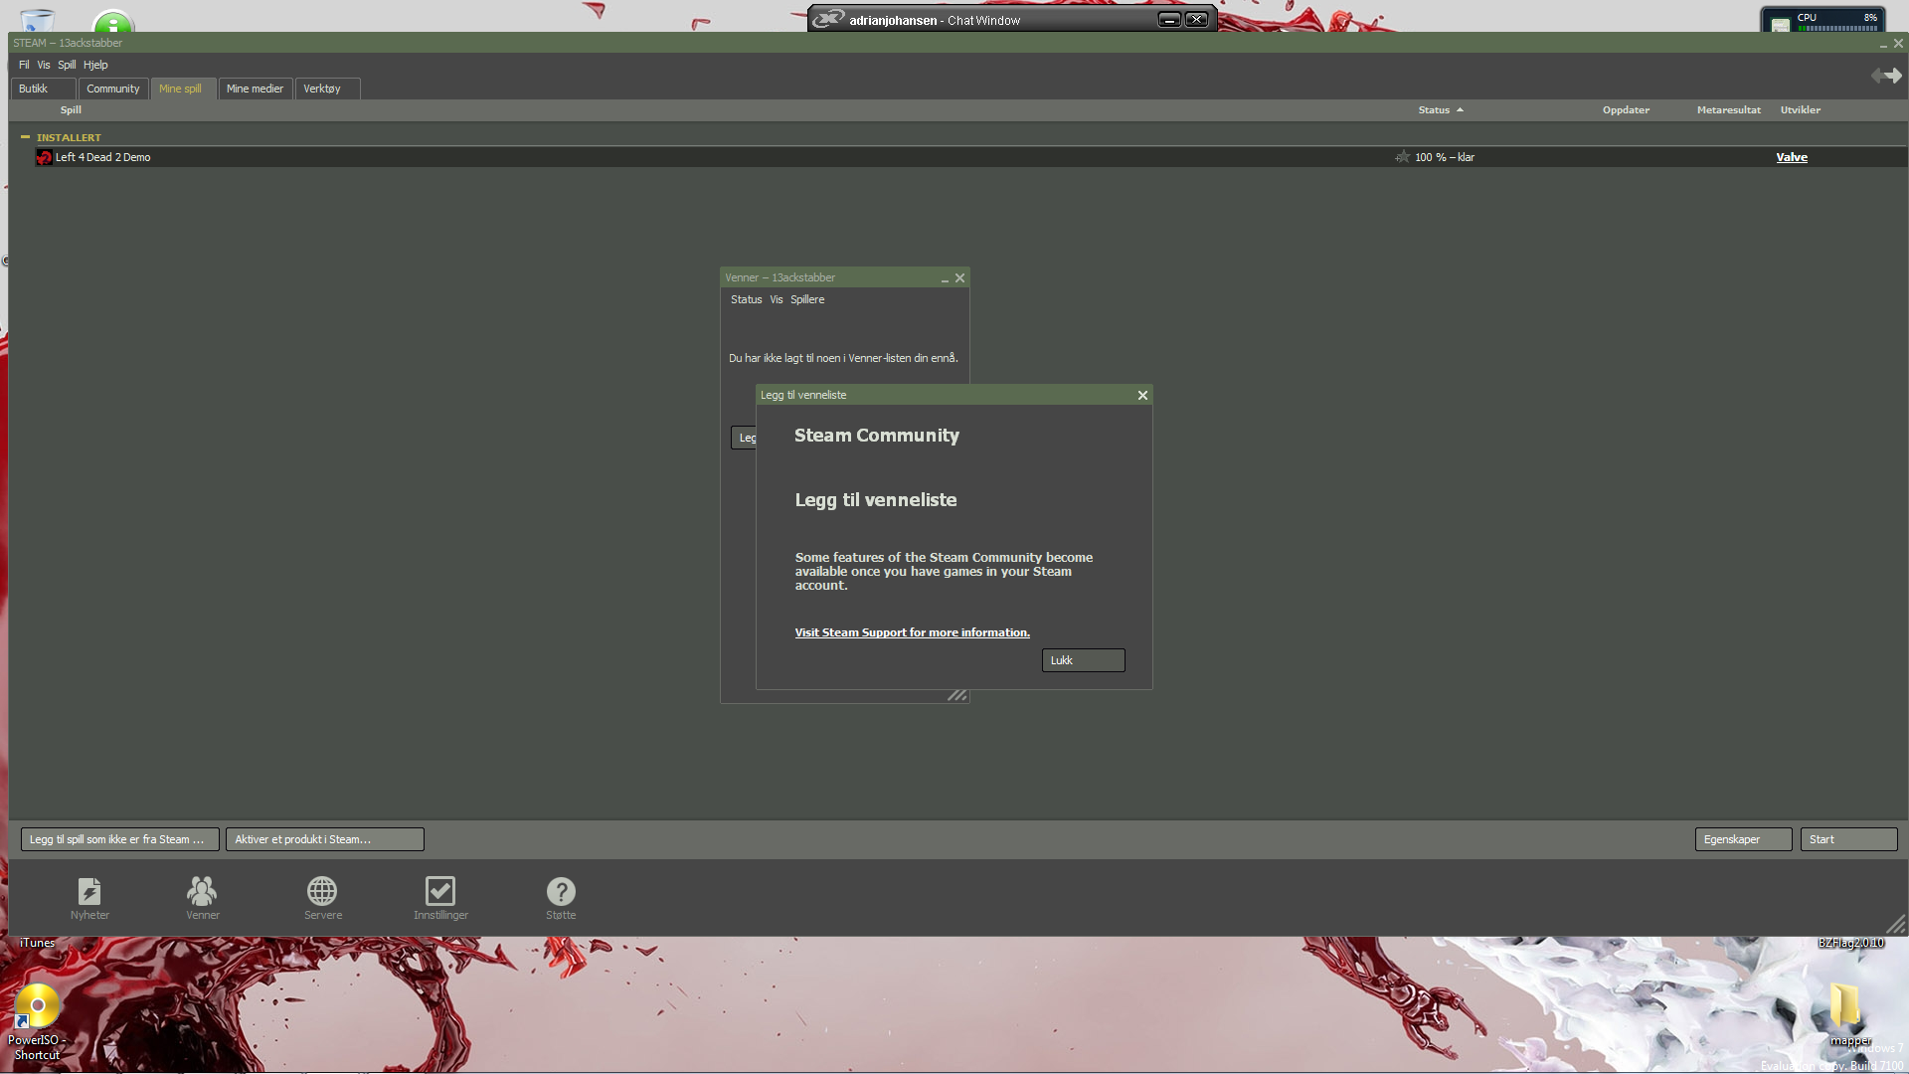1909x1074 pixels.
Task: Close the adrianjohansen chat window
Action: pyautogui.click(x=1196, y=20)
